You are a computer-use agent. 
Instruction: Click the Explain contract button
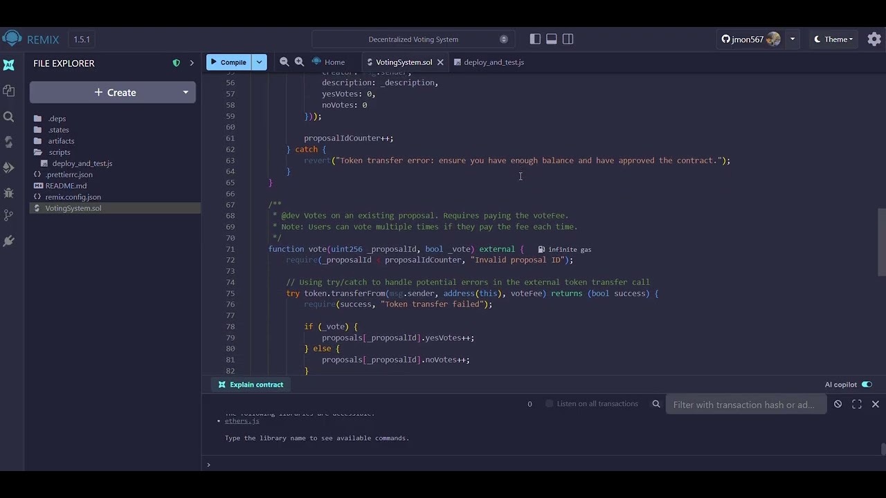[x=251, y=385]
